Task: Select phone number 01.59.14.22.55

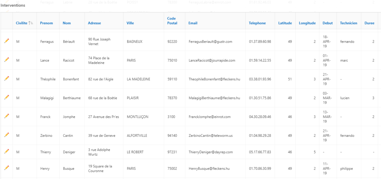Action: click(260, 60)
